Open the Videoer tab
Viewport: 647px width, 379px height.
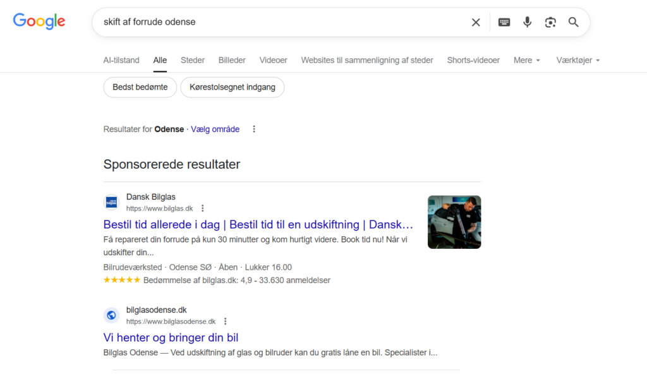click(273, 60)
